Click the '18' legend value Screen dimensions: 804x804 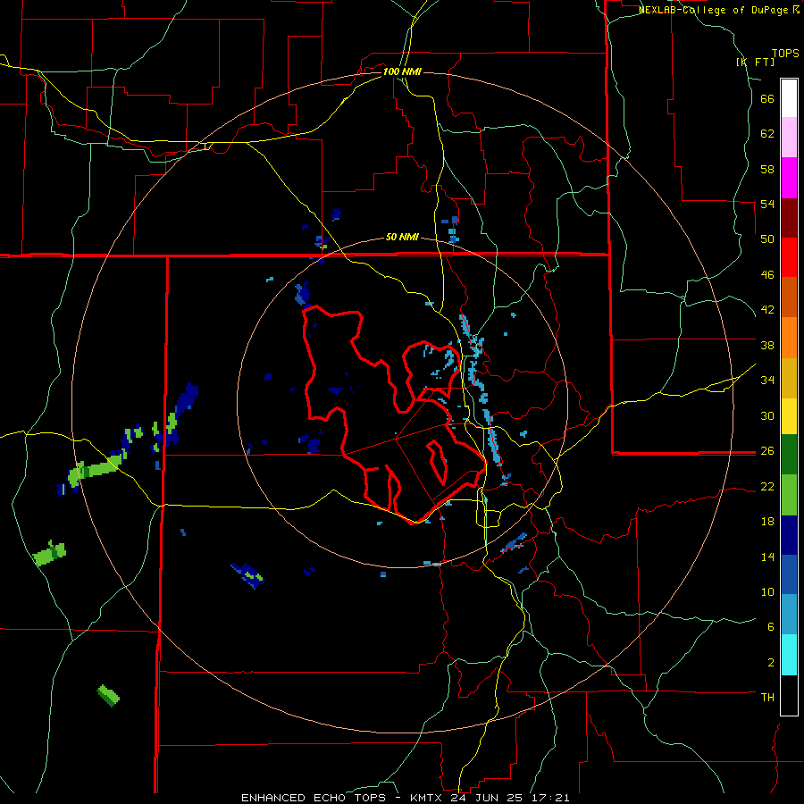pyautogui.click(x=767, y=522)
